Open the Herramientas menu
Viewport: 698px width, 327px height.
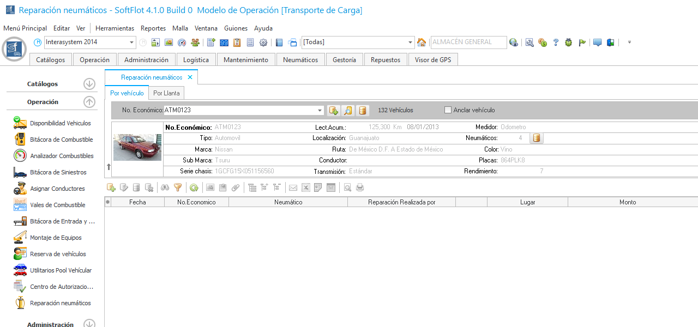coord(115,28)
